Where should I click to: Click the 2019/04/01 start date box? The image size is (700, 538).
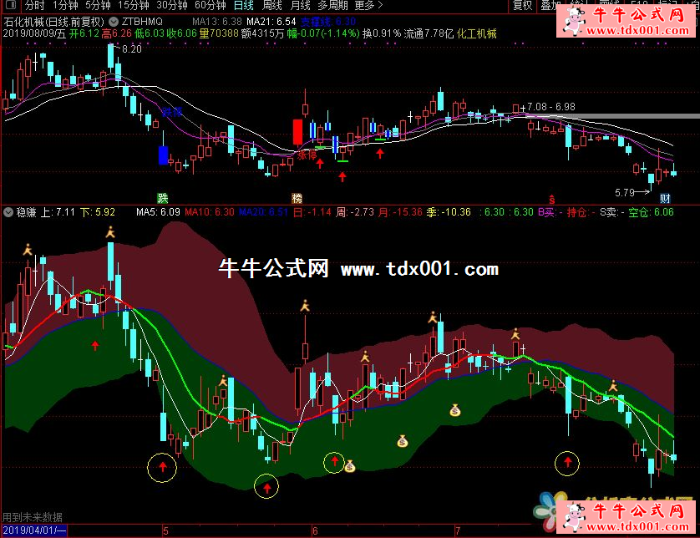coord(34,530)
